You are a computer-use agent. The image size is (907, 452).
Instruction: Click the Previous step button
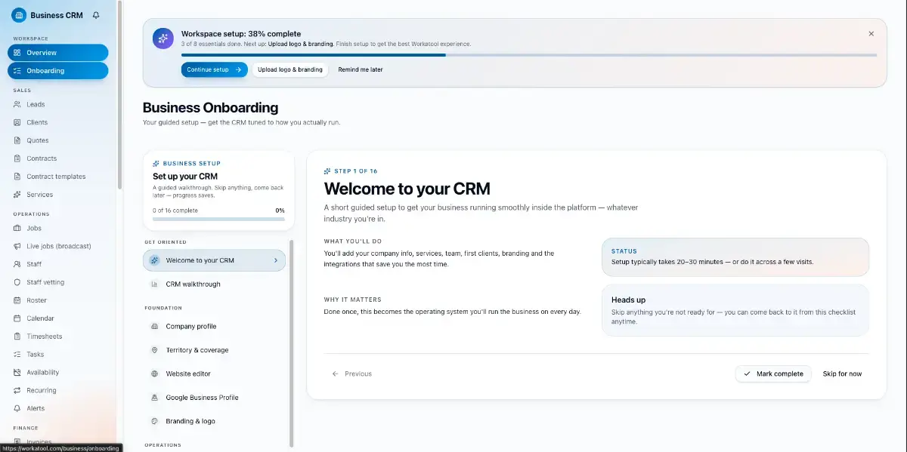coord(352,374)
